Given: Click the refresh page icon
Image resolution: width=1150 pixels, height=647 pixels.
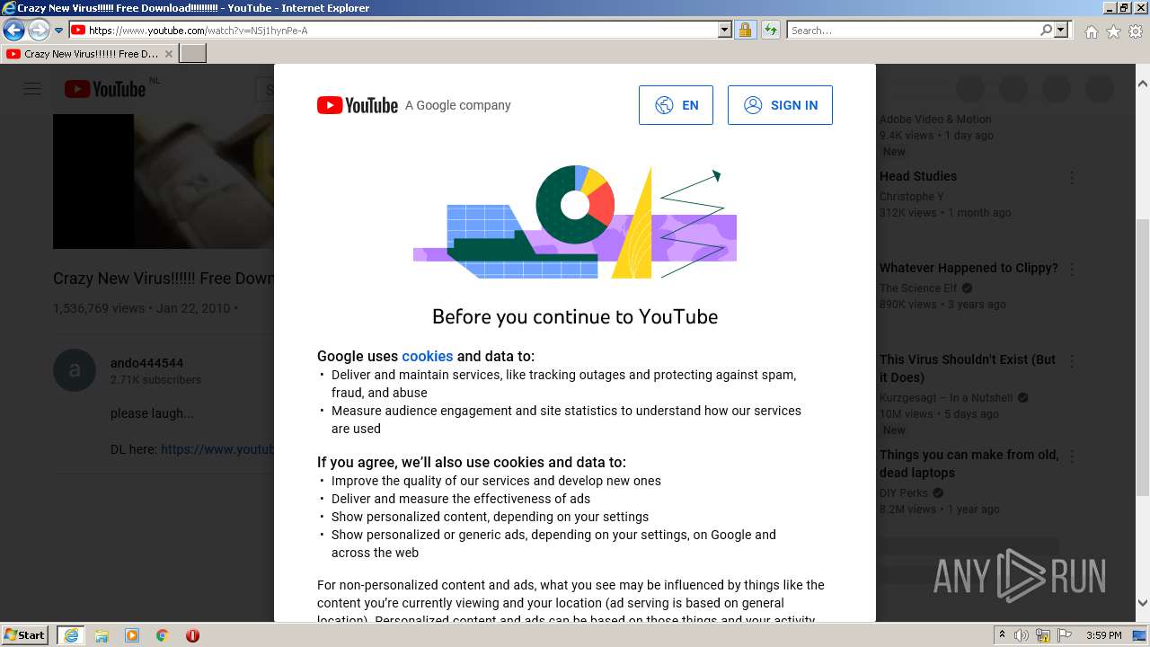Looking at the screenshot, I should click(x=770, y=31).
